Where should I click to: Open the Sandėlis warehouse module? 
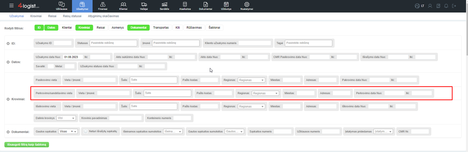(x=164, y=6)
